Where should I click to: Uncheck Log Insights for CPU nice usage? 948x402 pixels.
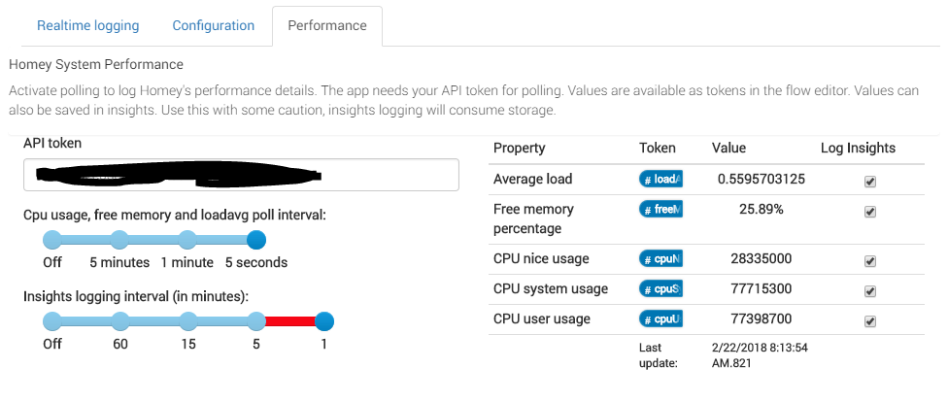coord(870,261)
